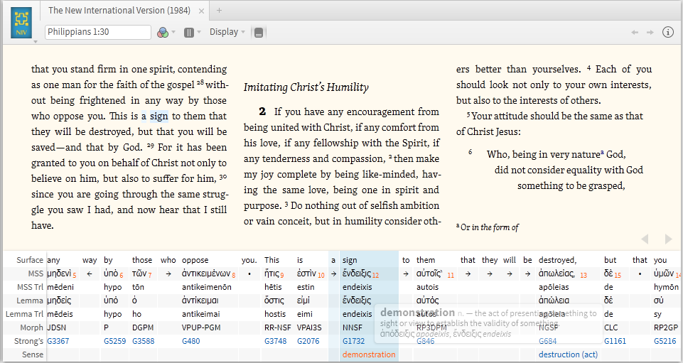Screen dimensions: 683x363
Task: Click the surface word 'destroyed,'
Action: coord(557,260)
